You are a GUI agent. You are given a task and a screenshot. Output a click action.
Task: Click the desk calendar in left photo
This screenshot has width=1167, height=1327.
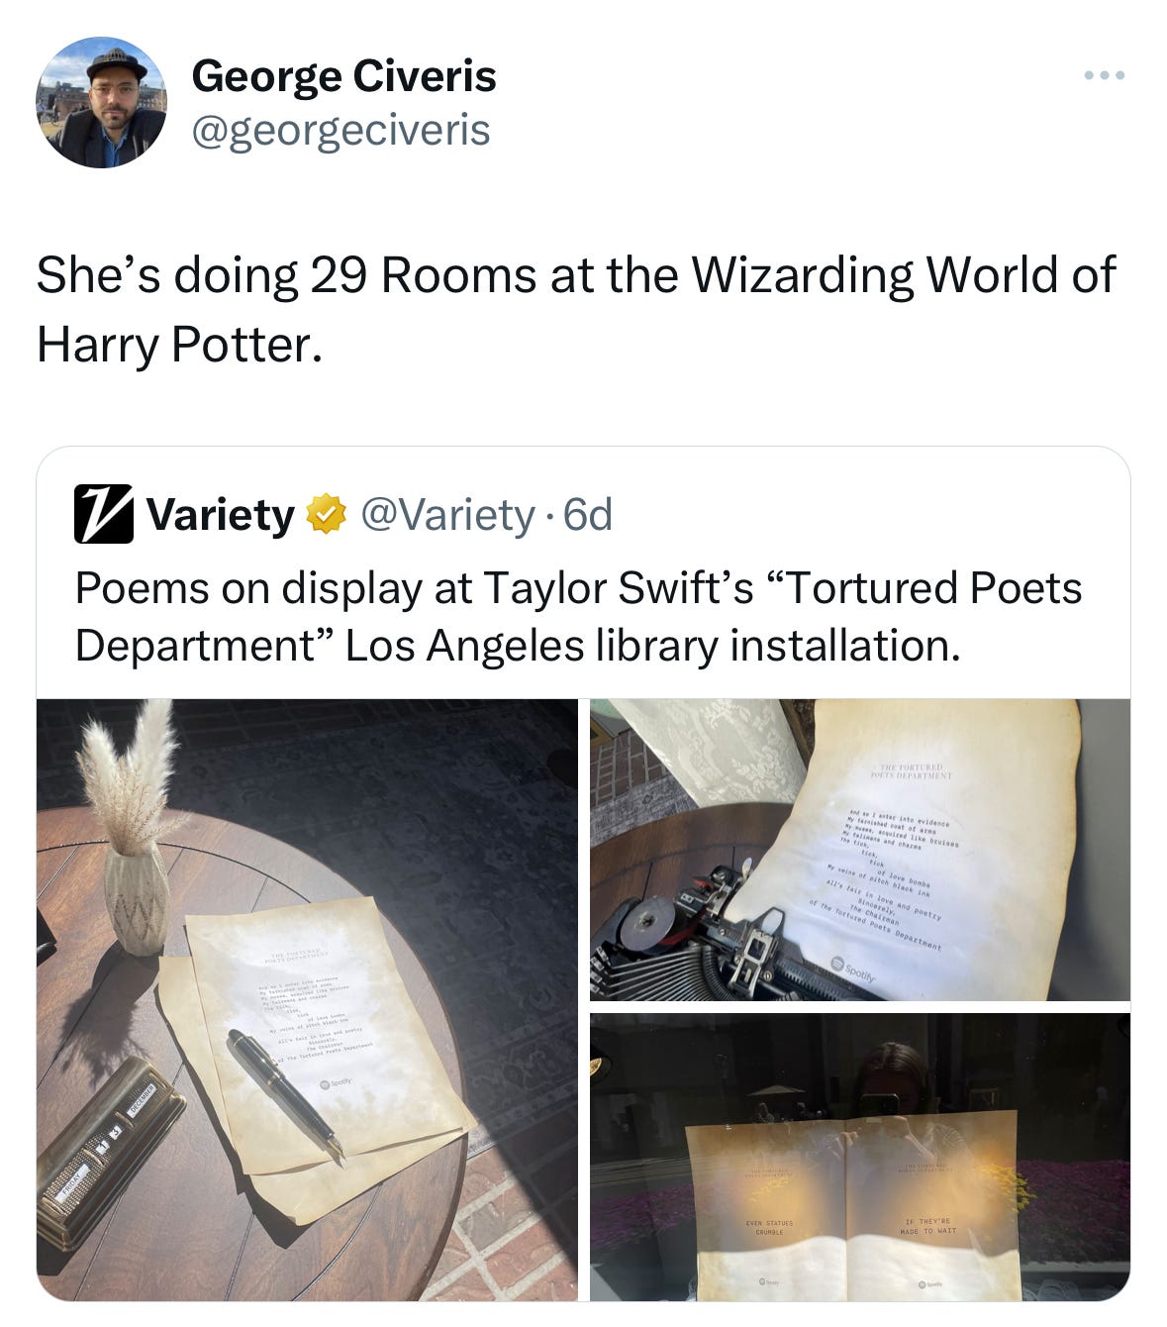109,1152
